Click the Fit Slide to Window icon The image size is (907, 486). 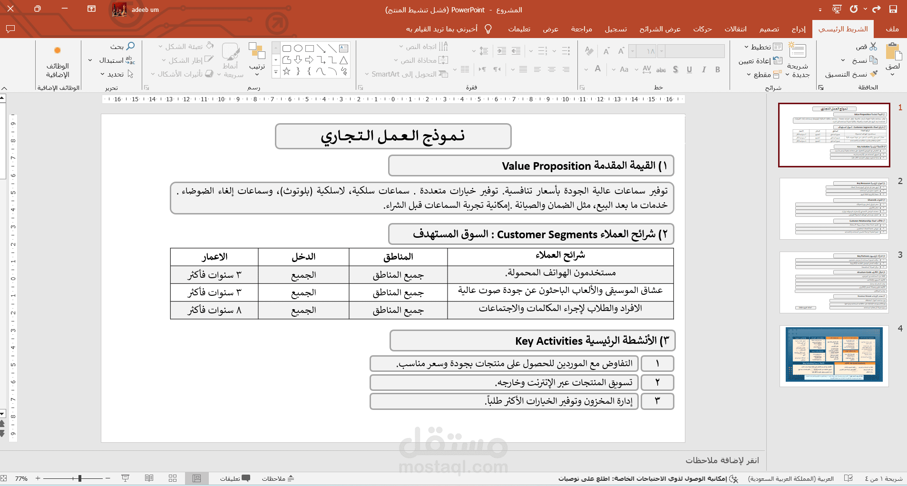tap(4, 478)
